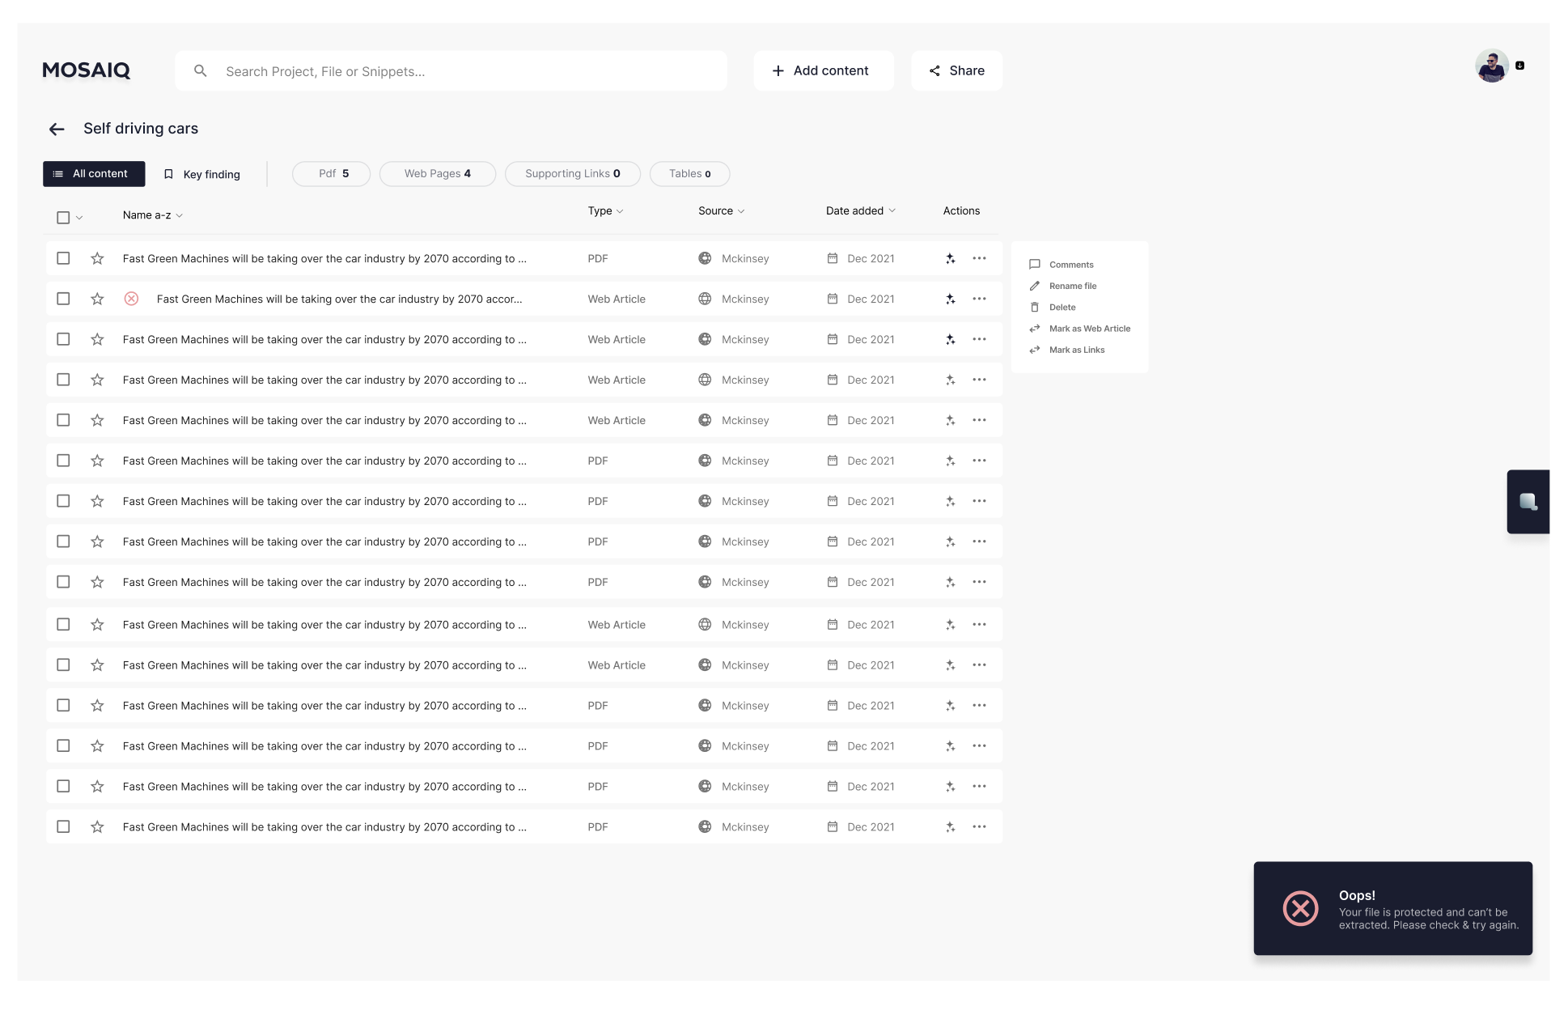Check the checkbox on the first file row

point(63,258)
